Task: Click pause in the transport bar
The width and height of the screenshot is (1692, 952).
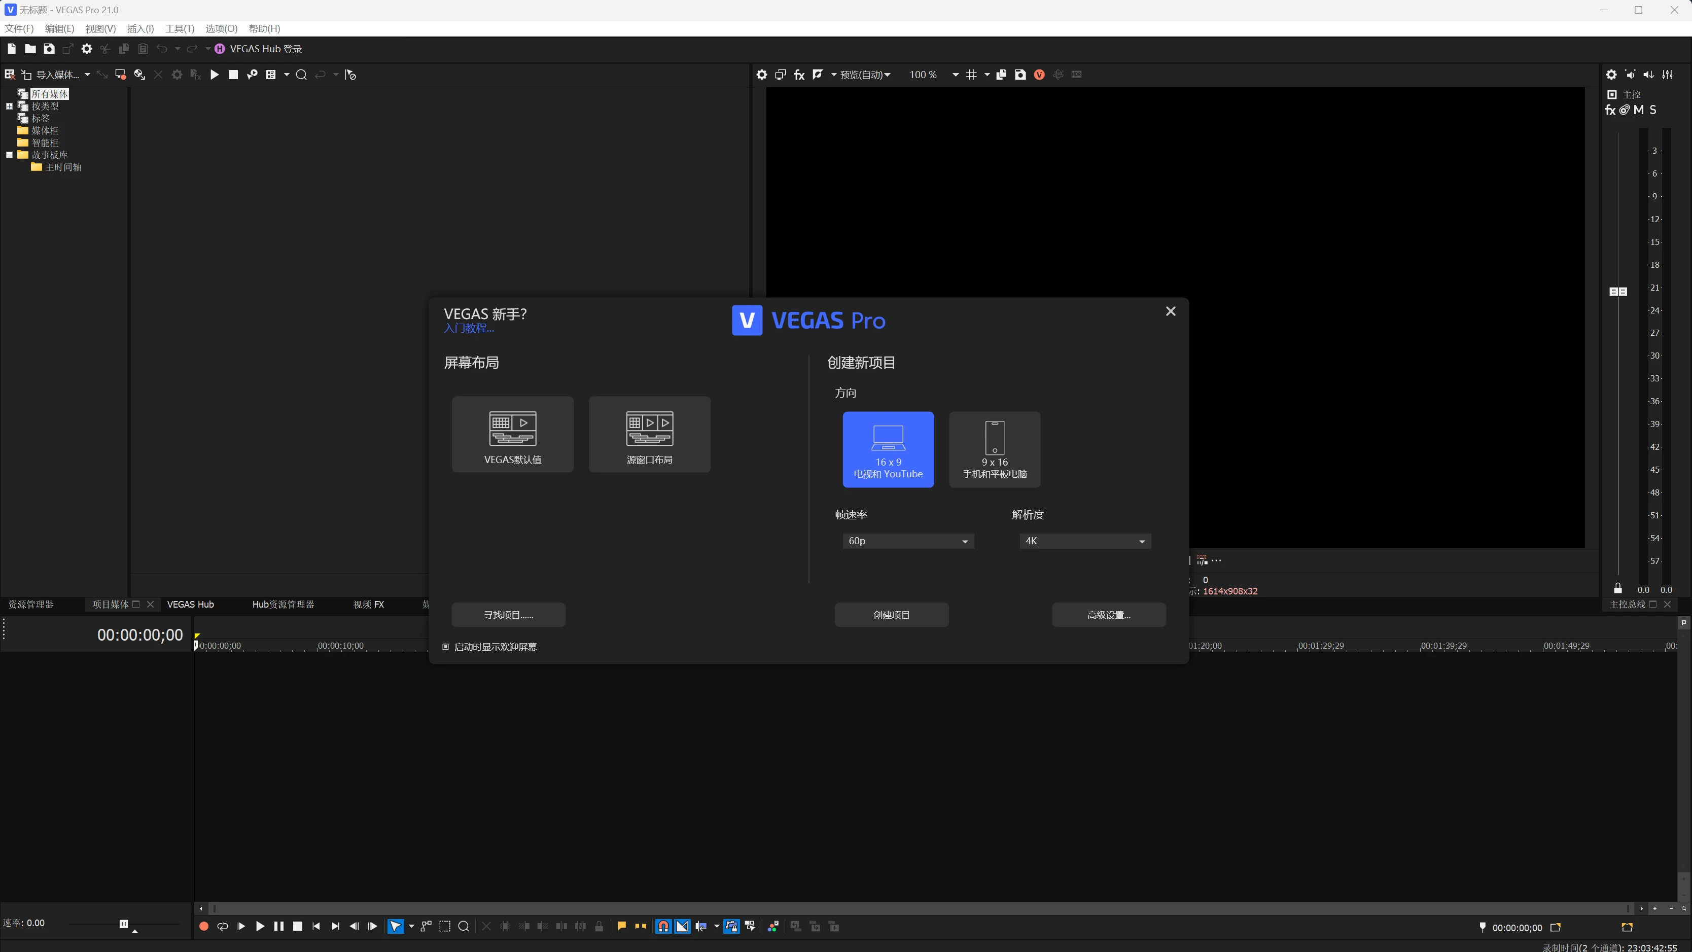Action: click(279, 926)
